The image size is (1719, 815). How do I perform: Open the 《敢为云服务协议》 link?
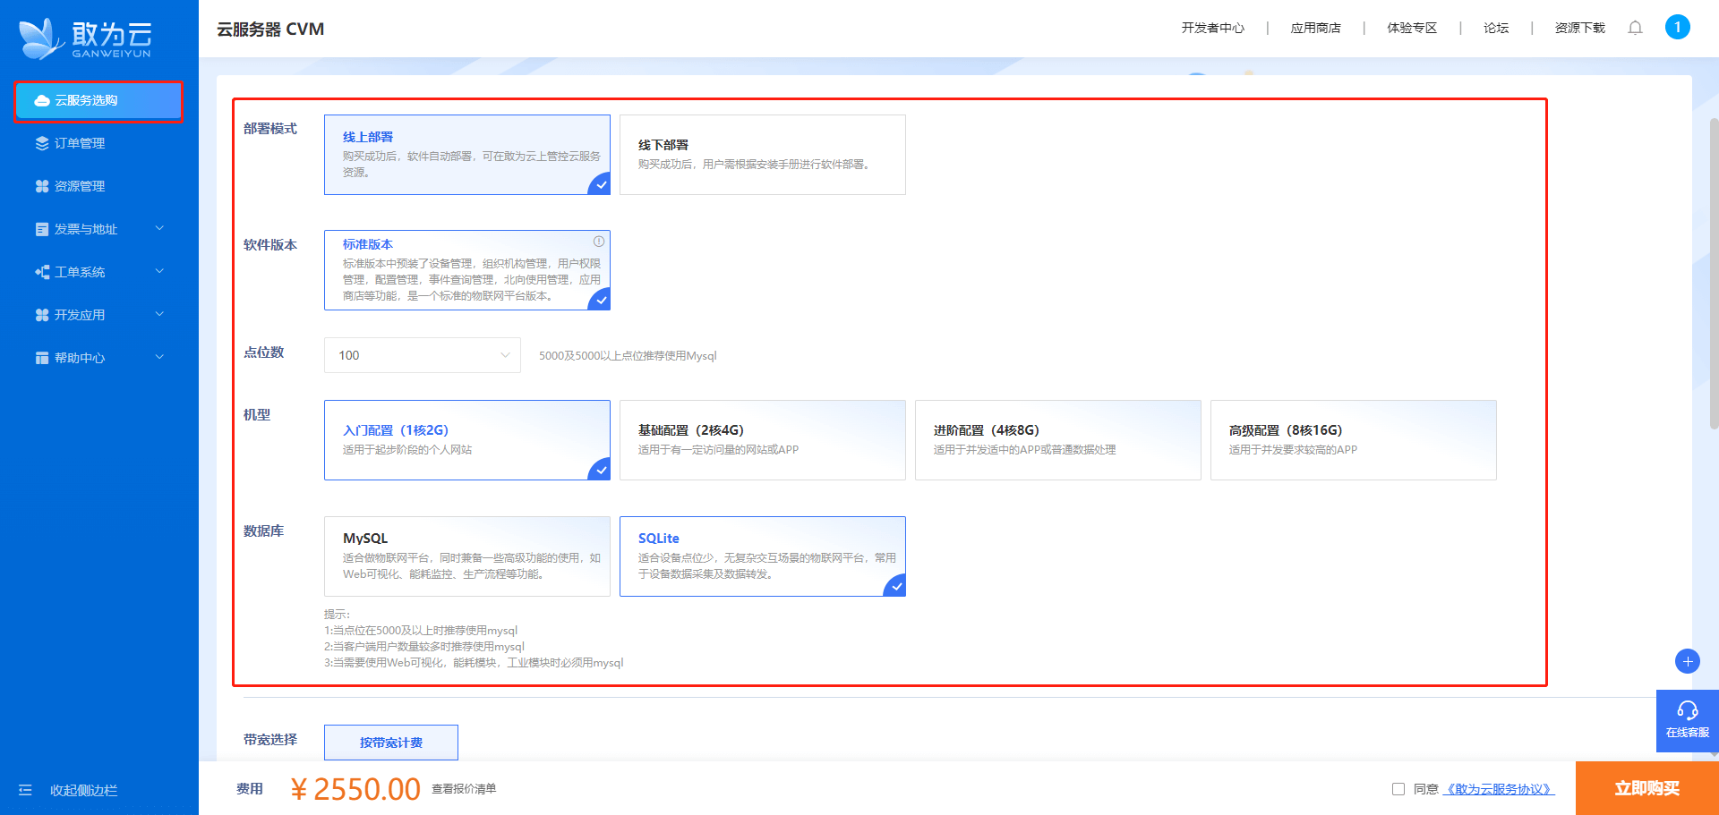click(x=1499, y=789)
